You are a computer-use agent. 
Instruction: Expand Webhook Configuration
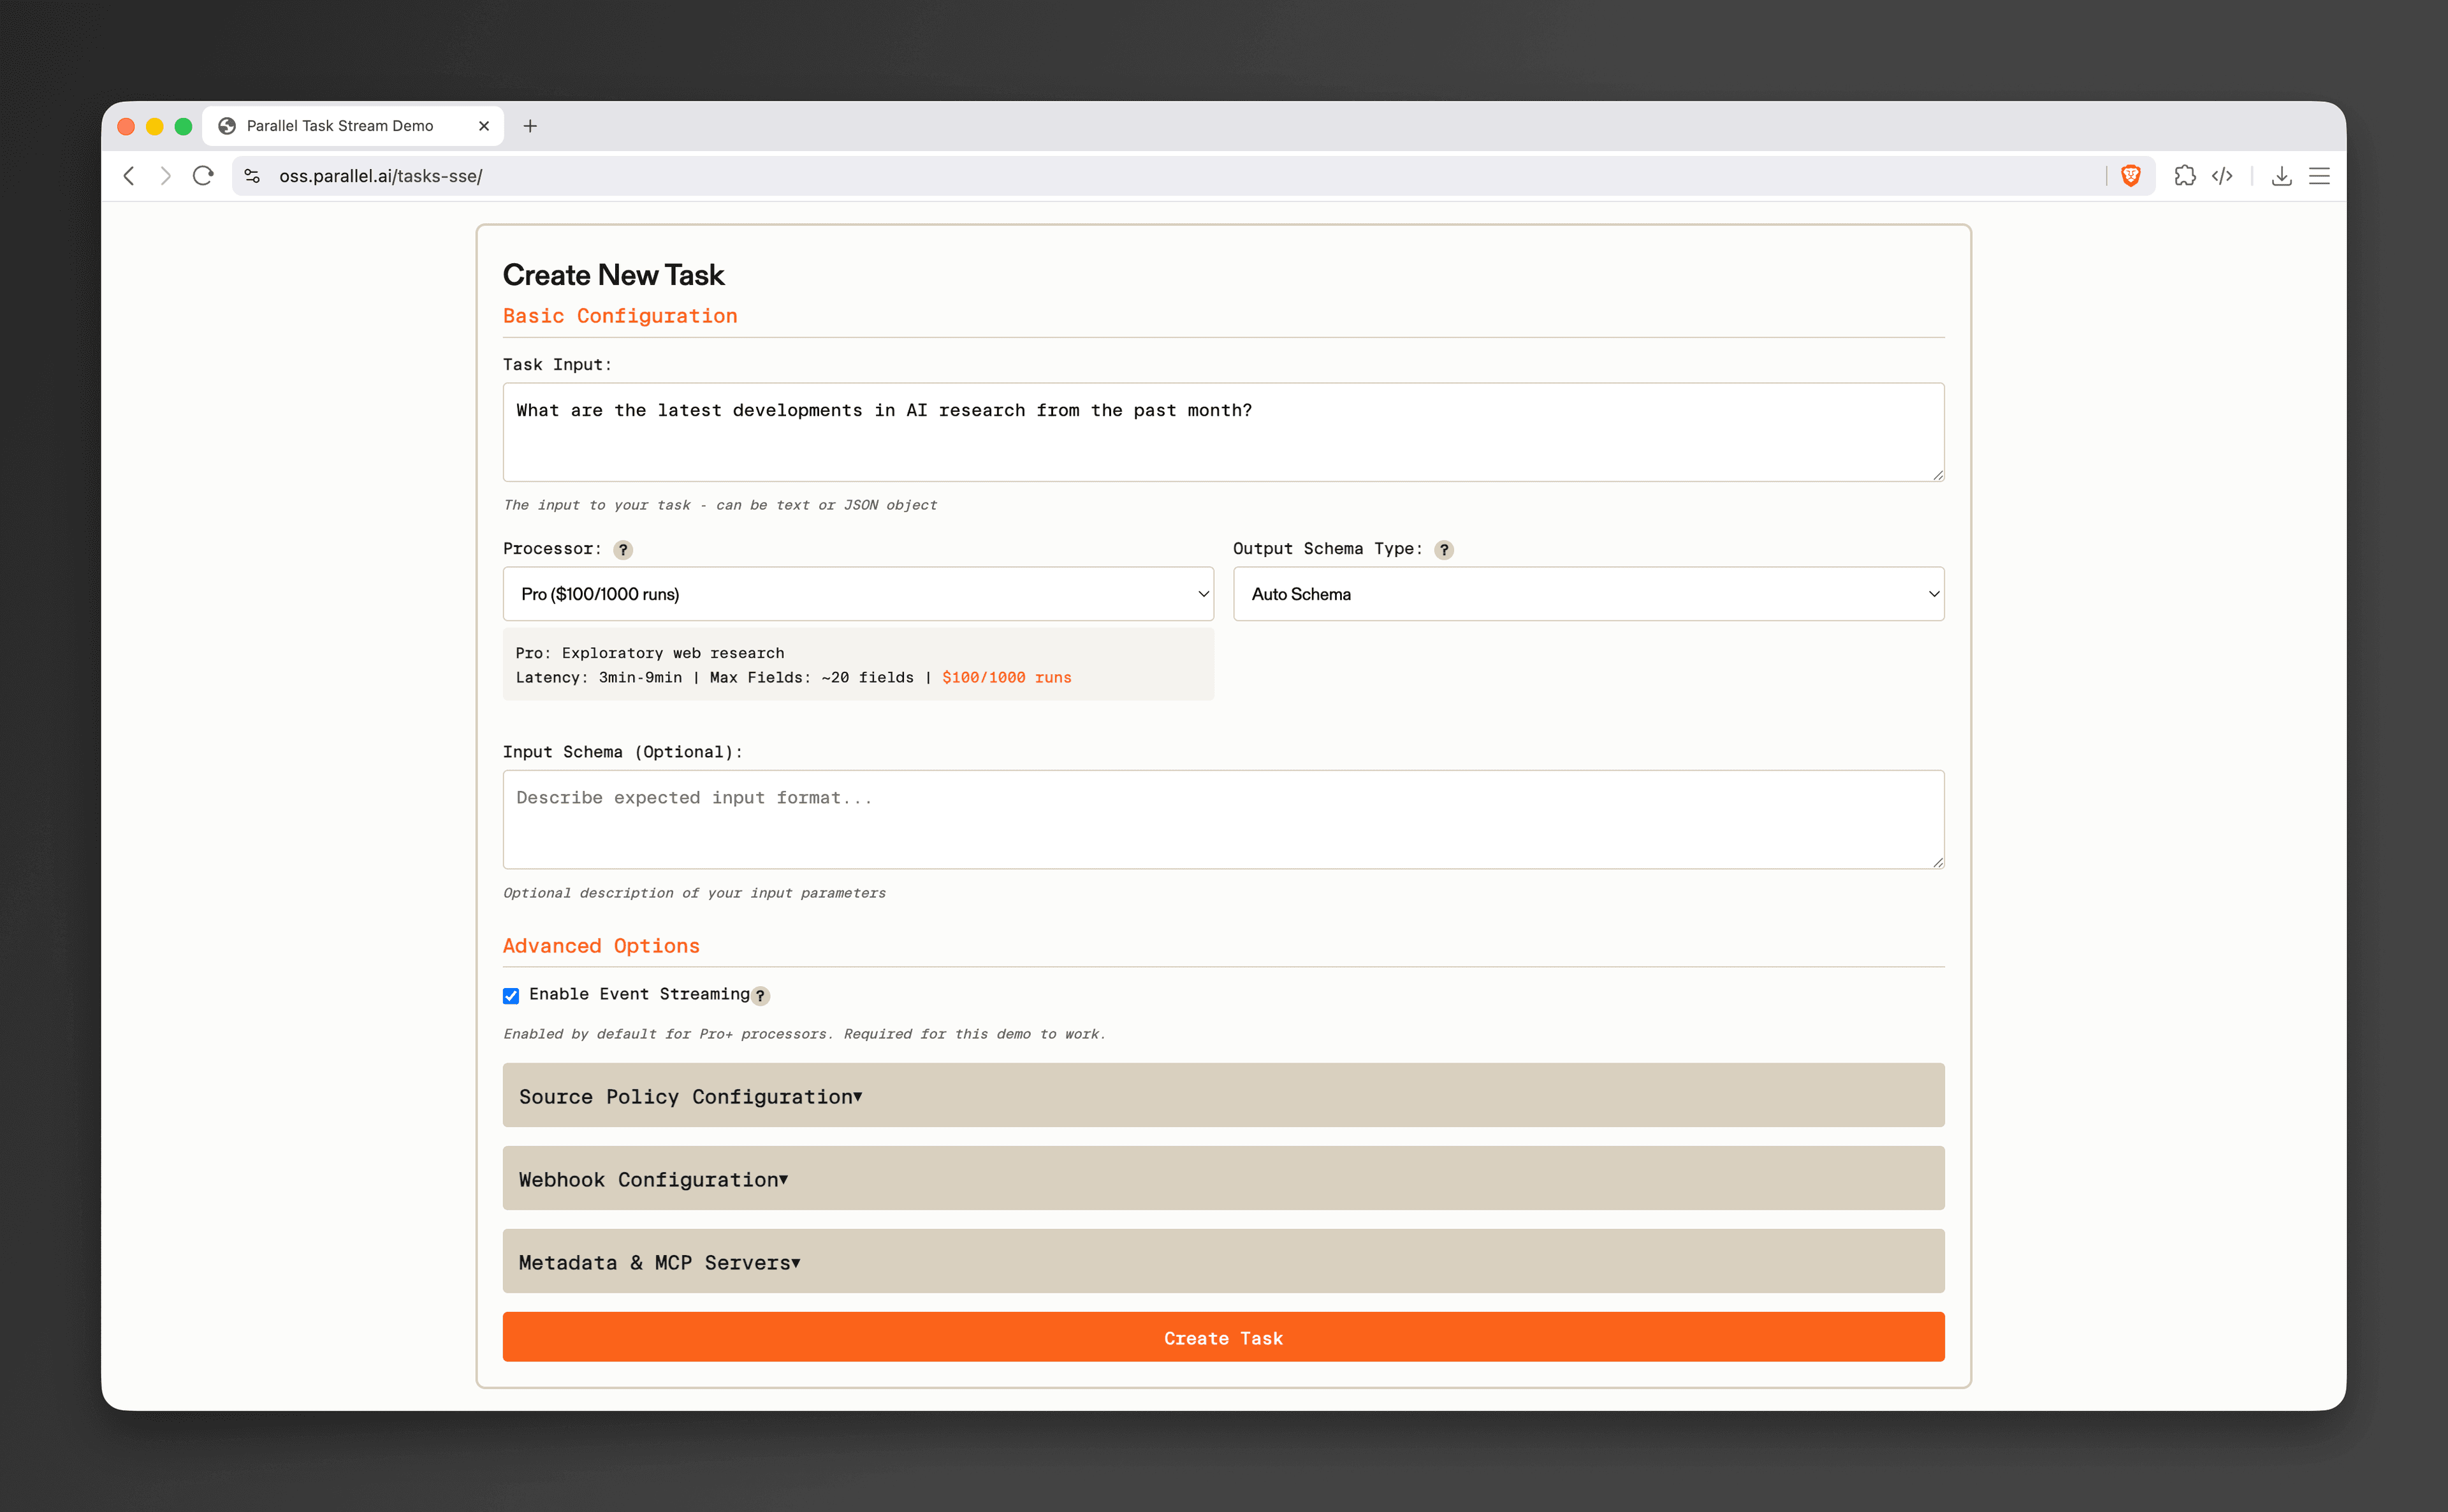point(1222,1178)
